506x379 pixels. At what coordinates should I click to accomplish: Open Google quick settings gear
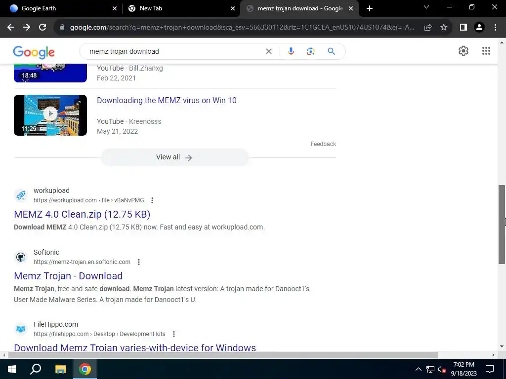pos(464,51)
